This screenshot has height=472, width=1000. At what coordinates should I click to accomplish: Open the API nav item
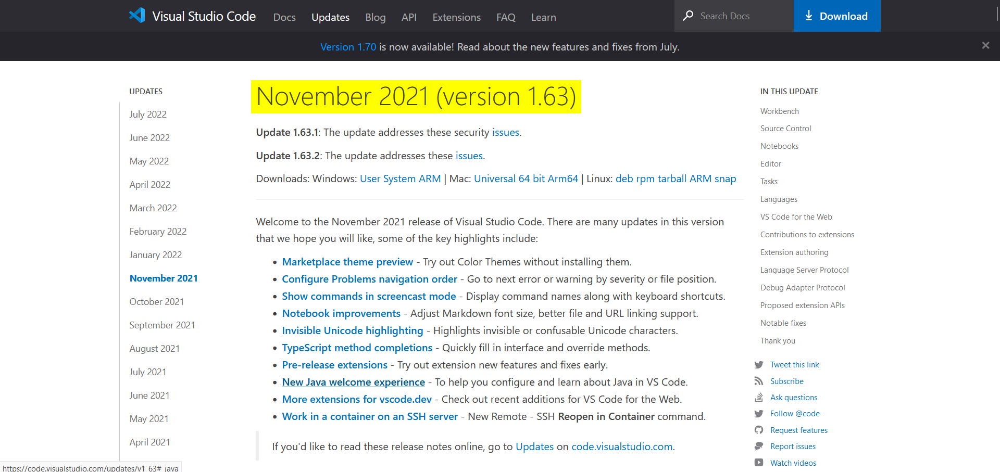coord(409,17)
